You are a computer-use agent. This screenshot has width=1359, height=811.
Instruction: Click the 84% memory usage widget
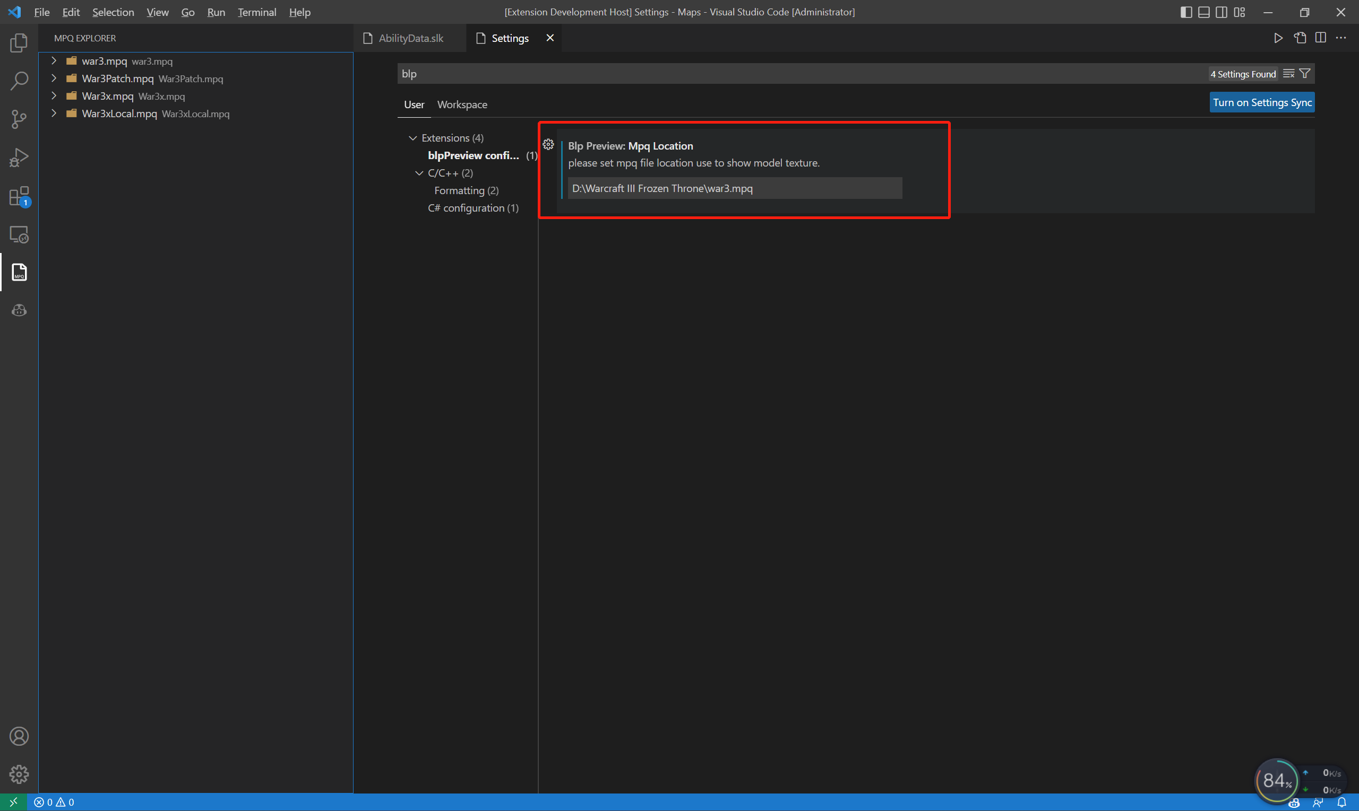[x=1276, y=780]
